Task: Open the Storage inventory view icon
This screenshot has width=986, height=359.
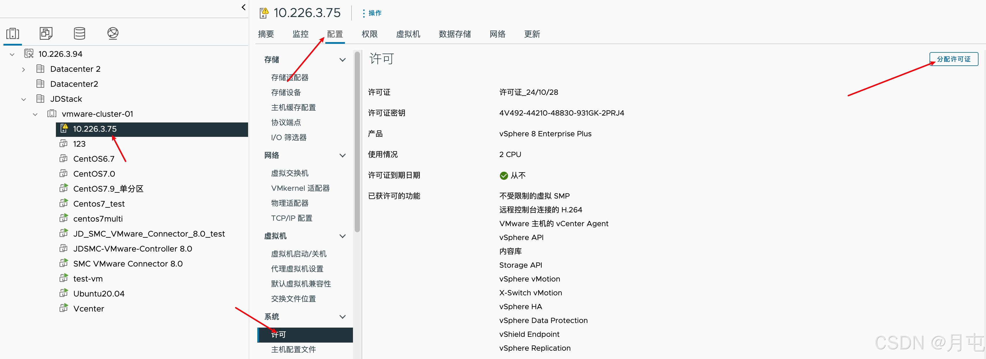Action: [x=79, y=34]
